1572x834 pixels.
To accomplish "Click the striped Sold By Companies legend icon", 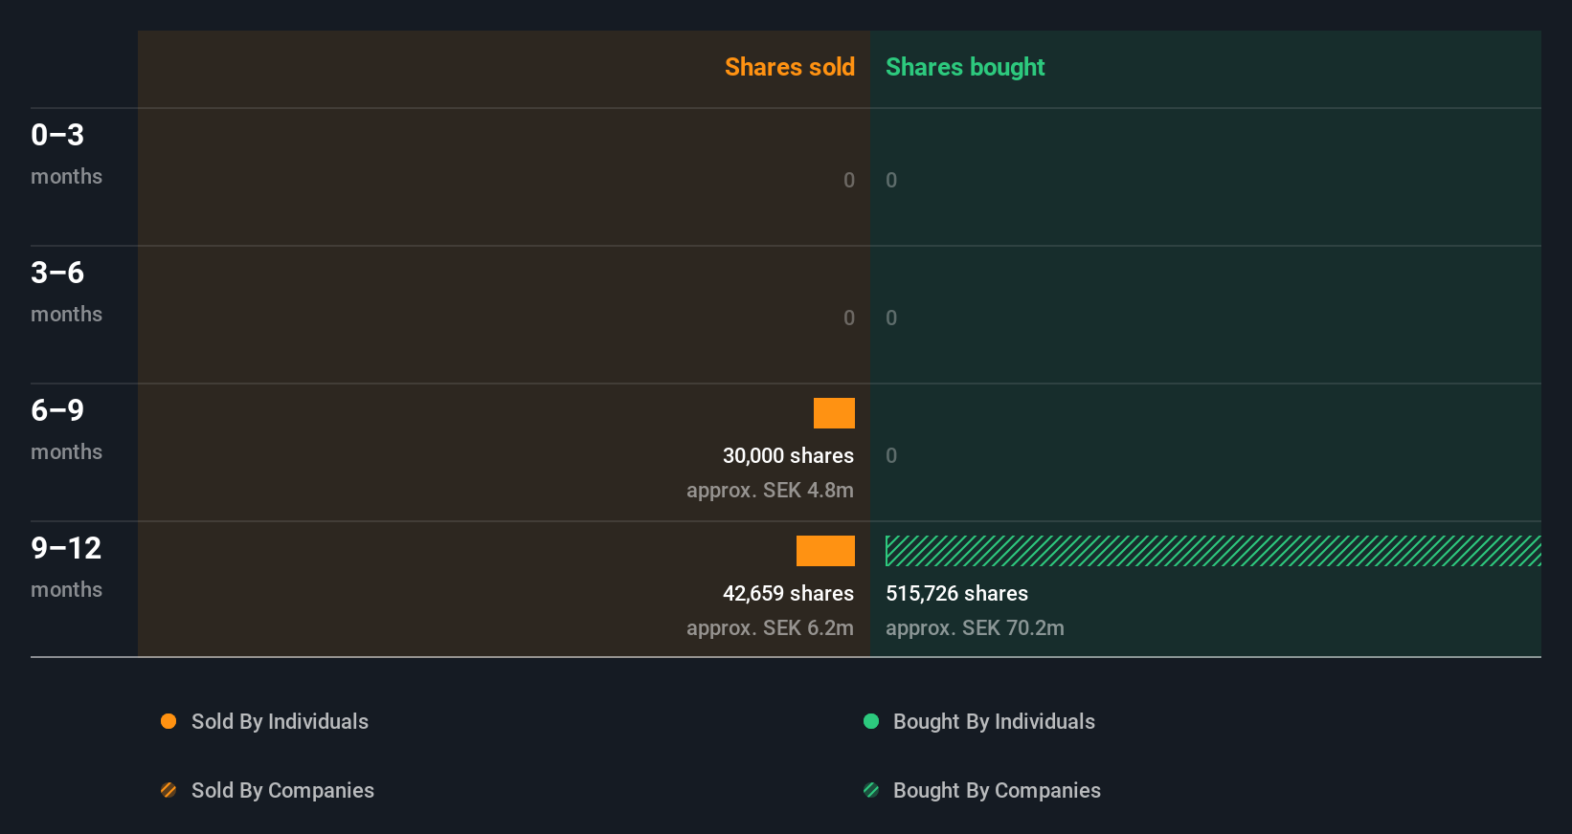I will [168, 790].
